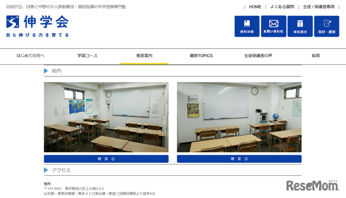
Task: Click the blue triangle beside 校内
Action: pos(46,71)
